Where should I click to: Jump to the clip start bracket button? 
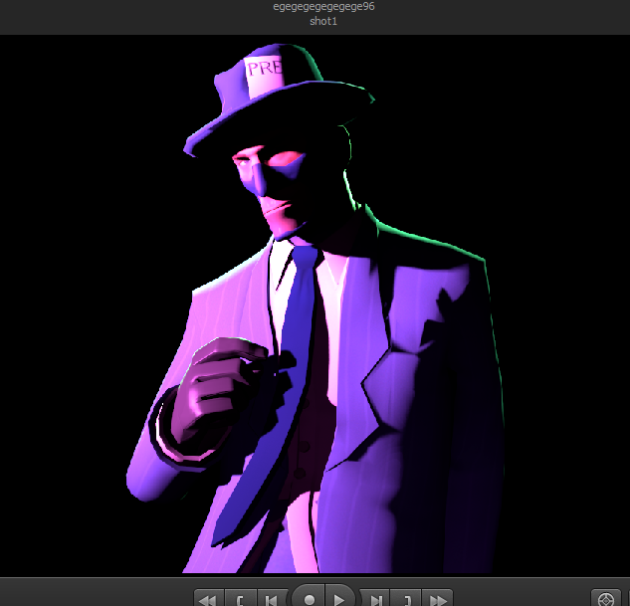[x=240, y=598]
